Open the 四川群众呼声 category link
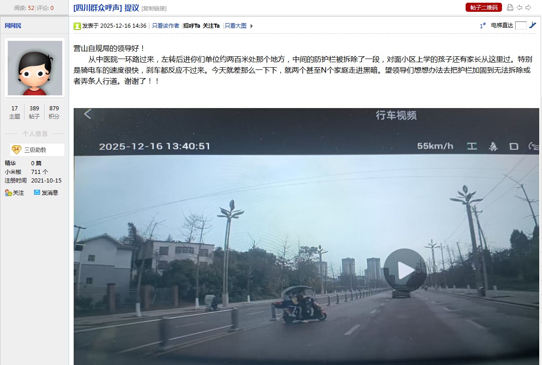 [98, 8]
